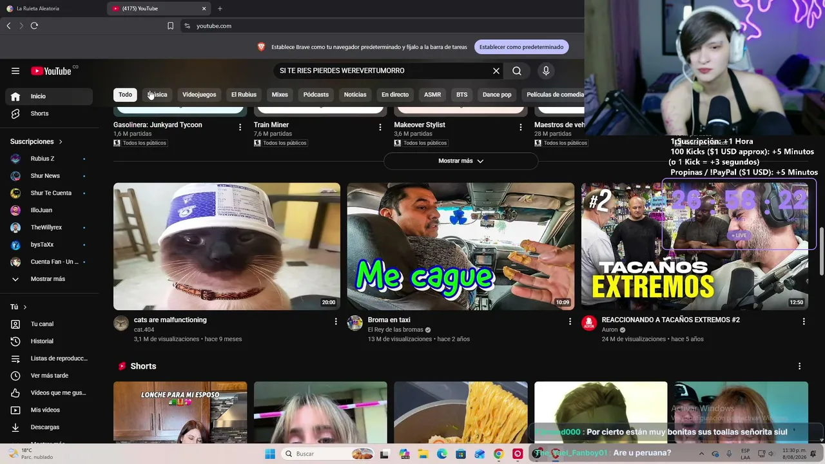
Task: Select the "Videojuegos" filter chip
Action: point(199,95)
